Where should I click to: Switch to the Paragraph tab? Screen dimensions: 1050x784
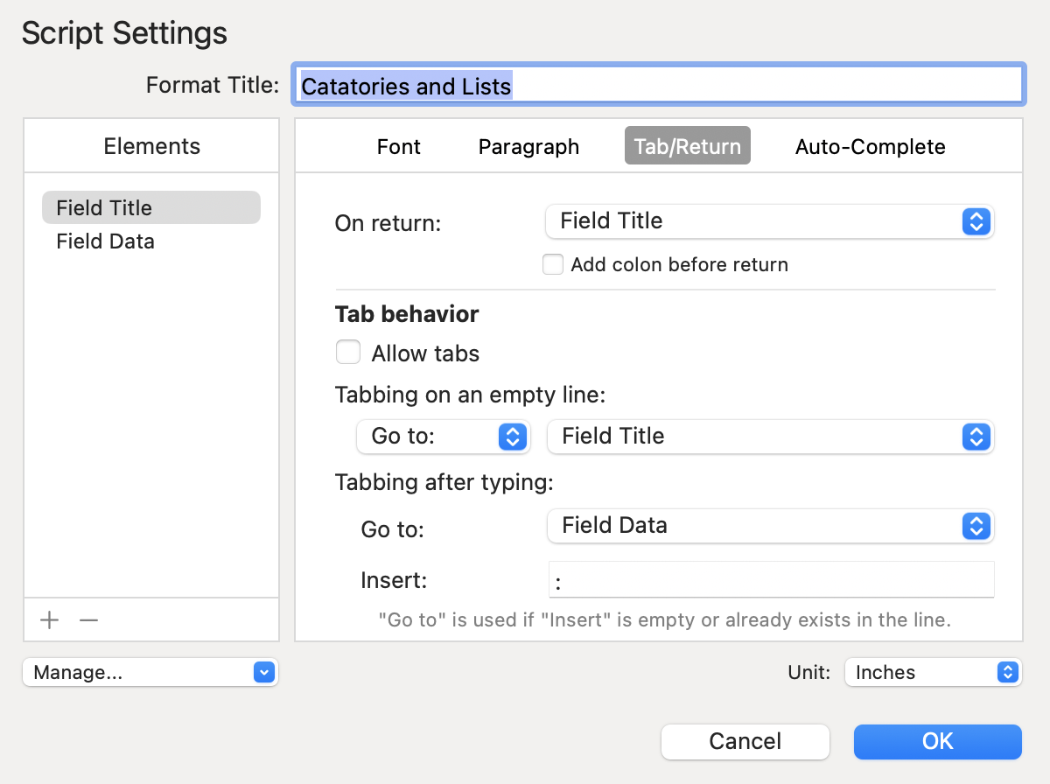528,146
